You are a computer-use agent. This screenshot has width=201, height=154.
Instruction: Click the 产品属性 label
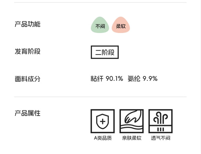(27, 113)
